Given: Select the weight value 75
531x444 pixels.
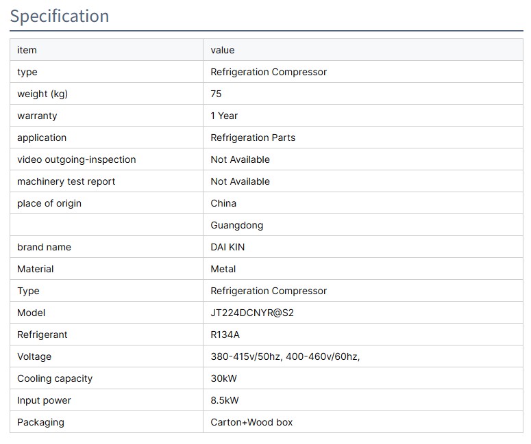Looking at the screenshot, I should [217, 94].
